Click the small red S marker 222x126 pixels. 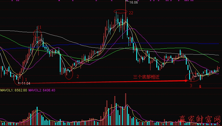[x=200, y=86]
